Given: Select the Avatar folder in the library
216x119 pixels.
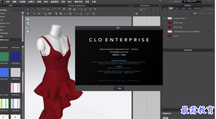Looking at the screenshot, I should pos(3,13).
